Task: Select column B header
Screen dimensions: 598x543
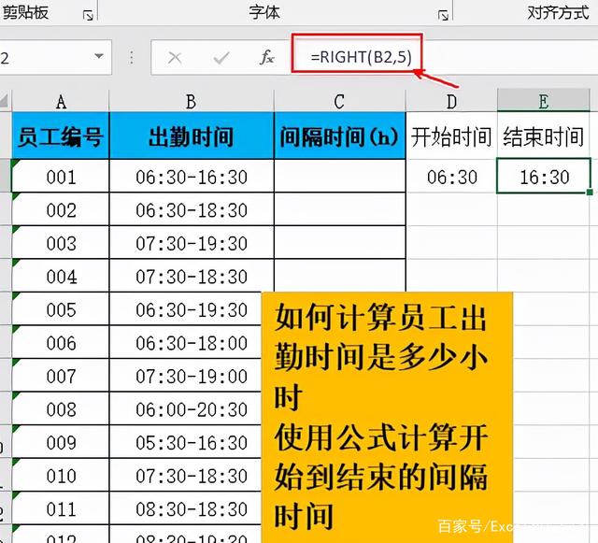Action: [192, 102]
